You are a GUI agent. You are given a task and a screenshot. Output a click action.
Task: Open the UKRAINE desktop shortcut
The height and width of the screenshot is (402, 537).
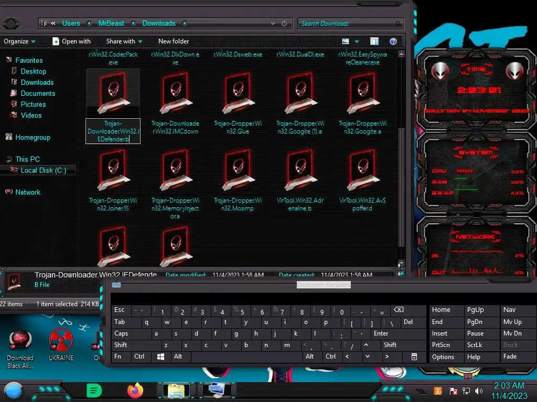[x=61, y=345]
